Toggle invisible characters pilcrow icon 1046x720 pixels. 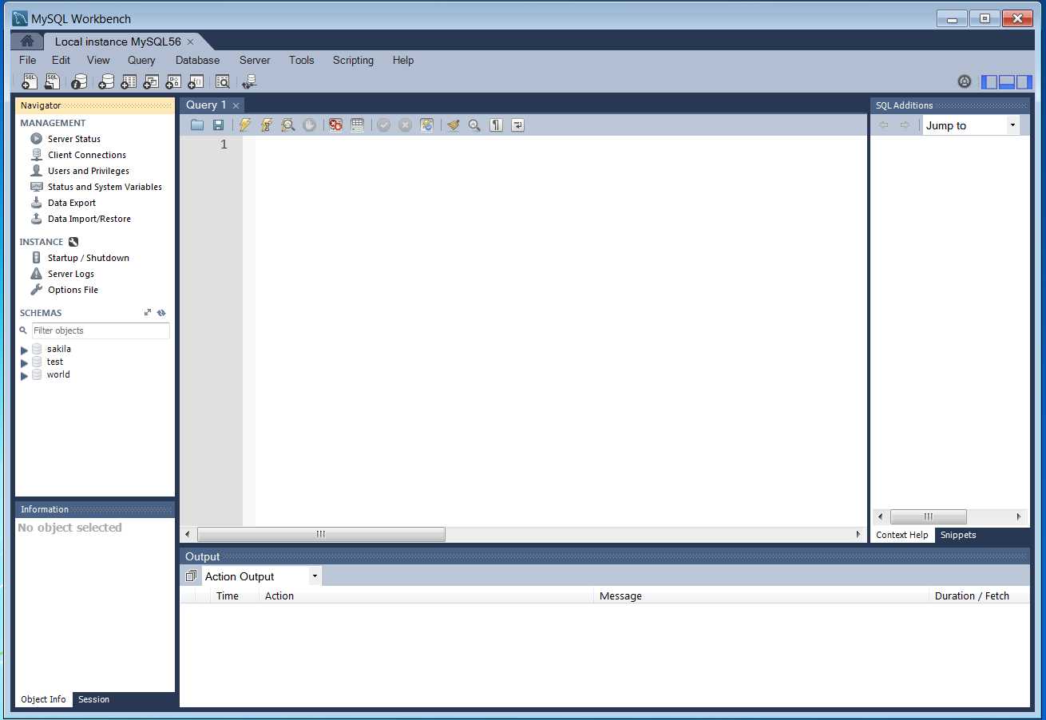click(x=496, y=125)
